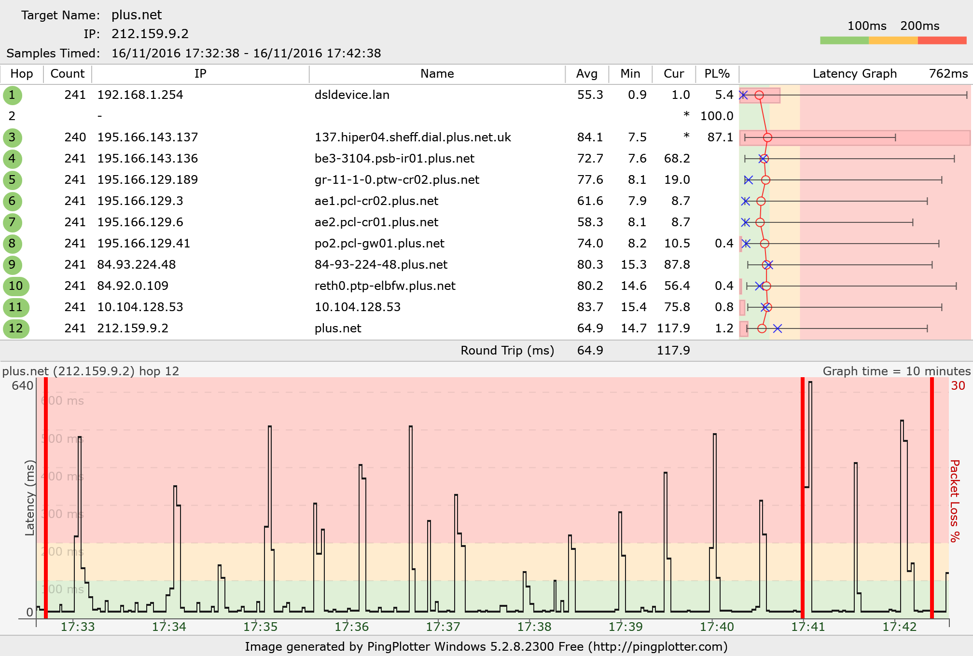The image size is (973, 656).
Task: Click the Name column header
Action: pyautogui.click(x=437, y=74)
